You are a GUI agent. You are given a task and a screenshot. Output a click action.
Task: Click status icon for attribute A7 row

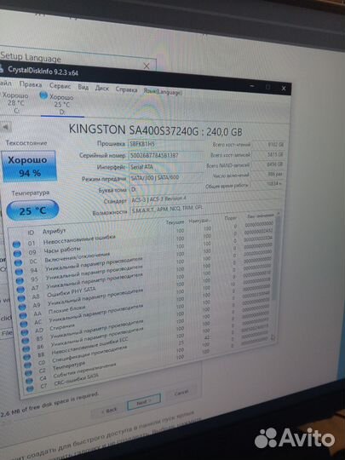20,290
